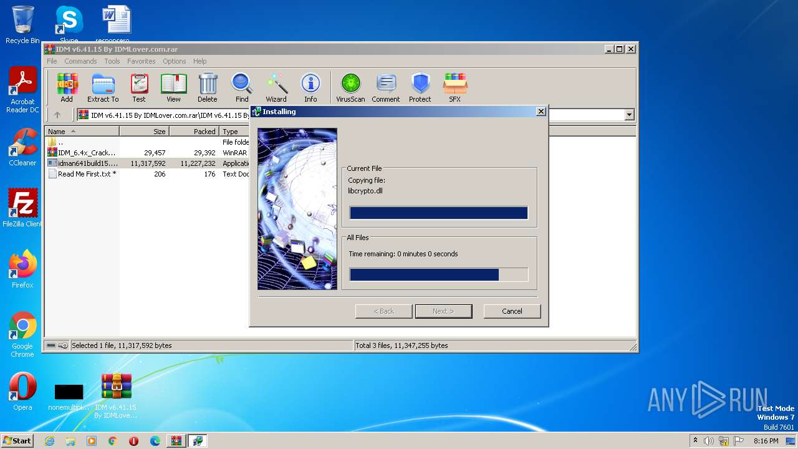The width and height of the screenshot is (798, 449).
Task: Click the Action Center flag tray icon
Action: point(739,441)
